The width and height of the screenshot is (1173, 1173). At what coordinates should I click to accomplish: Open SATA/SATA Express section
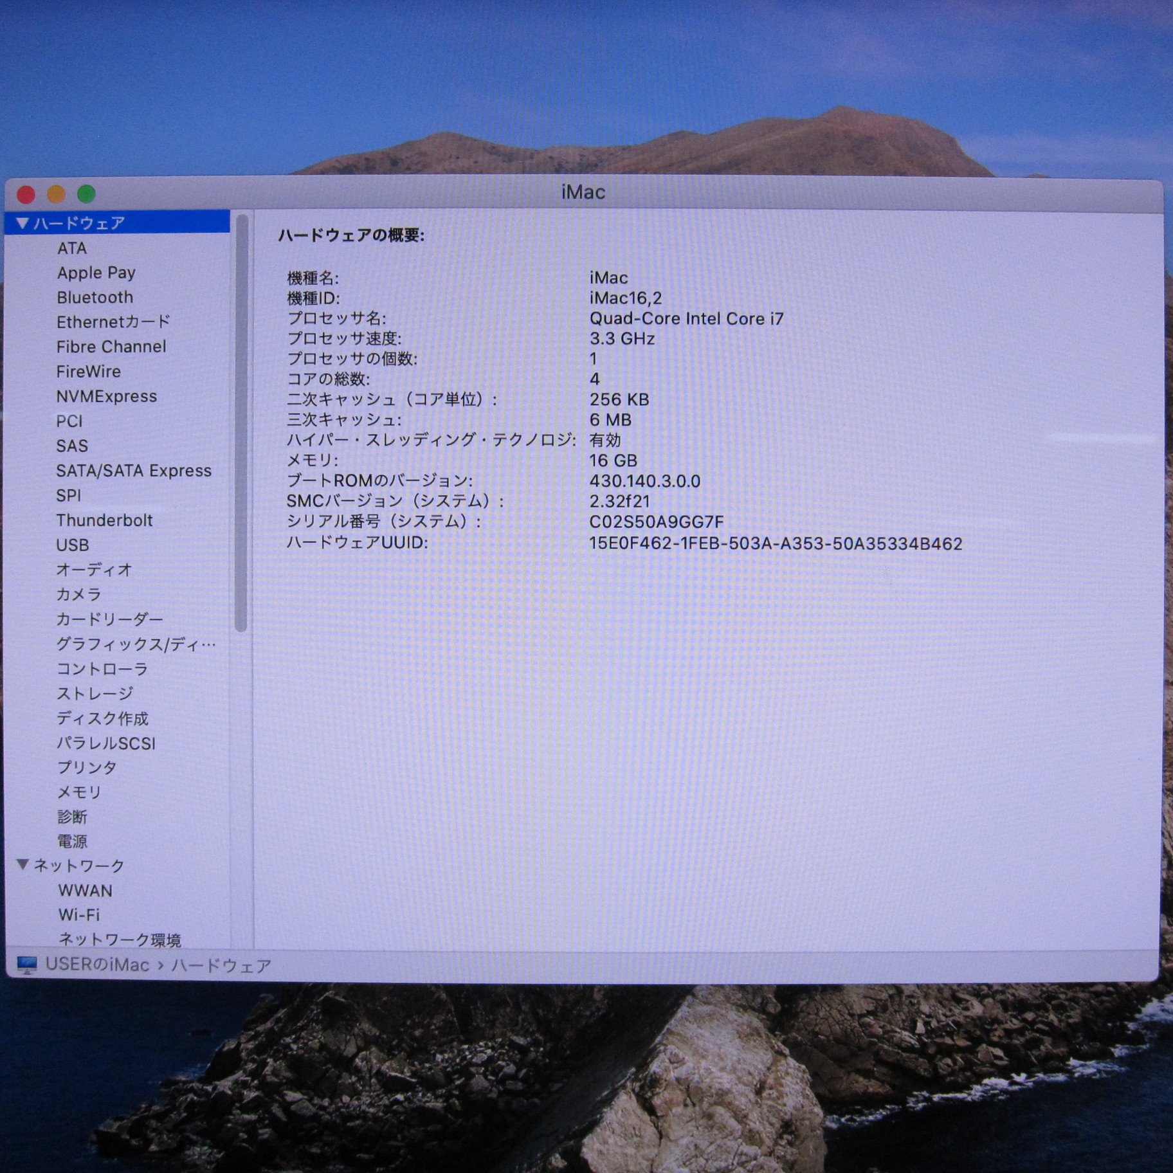click(133, 471)
